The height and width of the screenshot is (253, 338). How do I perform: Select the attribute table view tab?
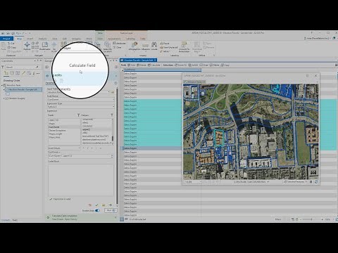click(137, 60)
